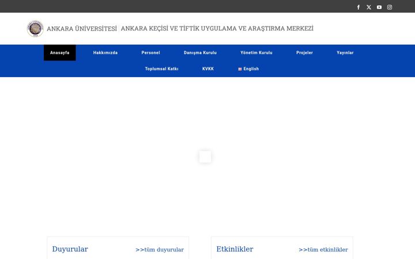Open the Instagram social icon
Viewport: 415px width, 259px height.
coord(390,7)
